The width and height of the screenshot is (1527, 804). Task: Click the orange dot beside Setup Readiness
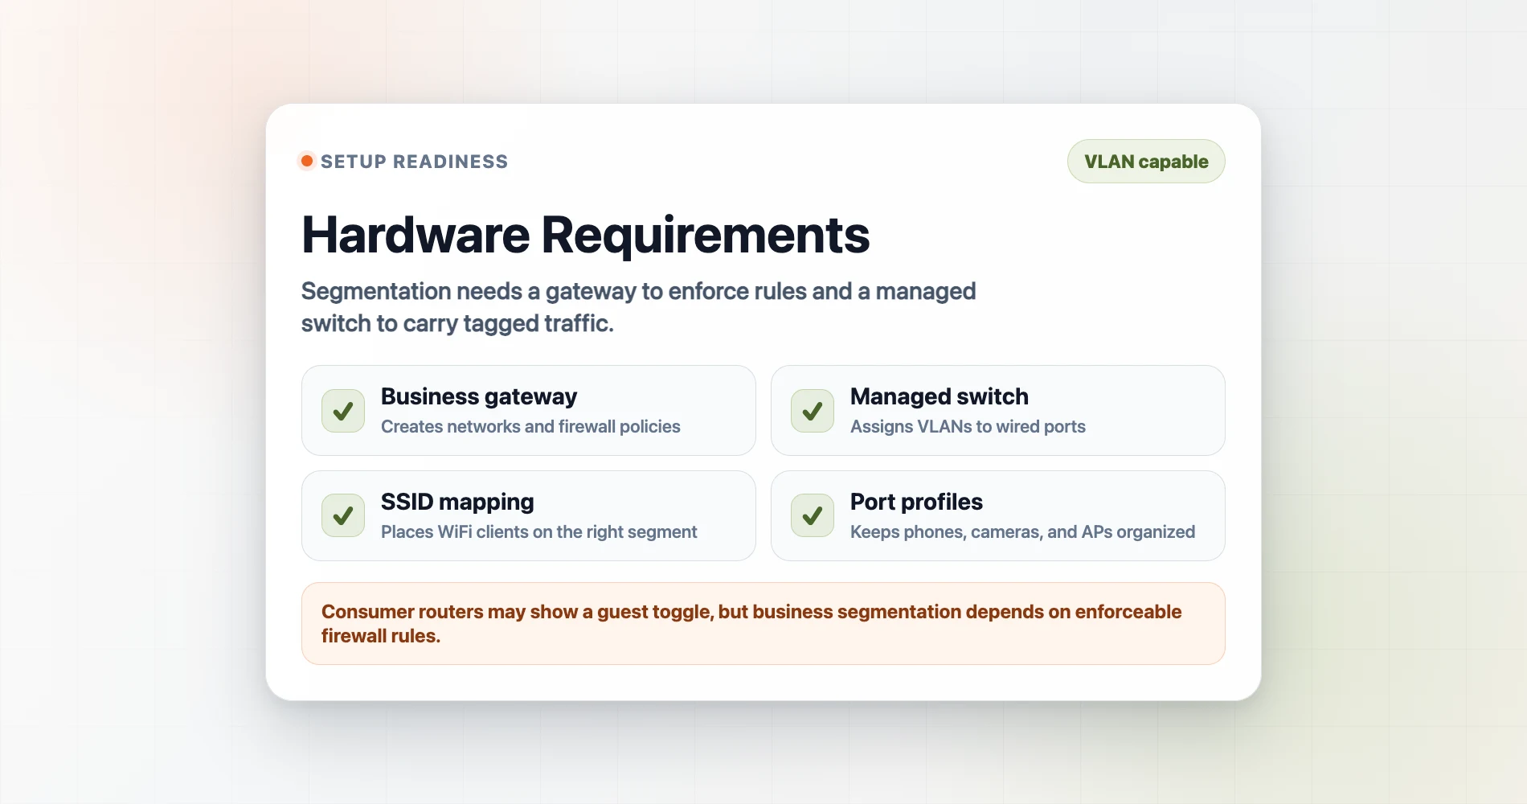coord(307,162)
